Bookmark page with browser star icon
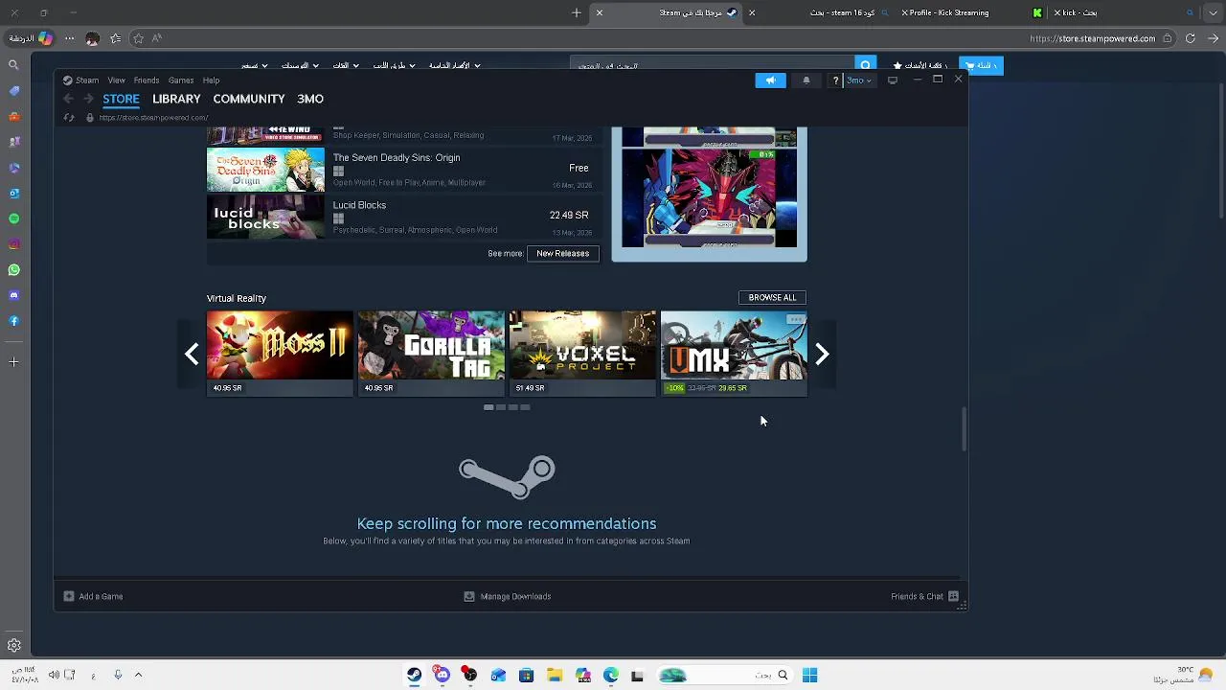 click(x=138, y=38)
